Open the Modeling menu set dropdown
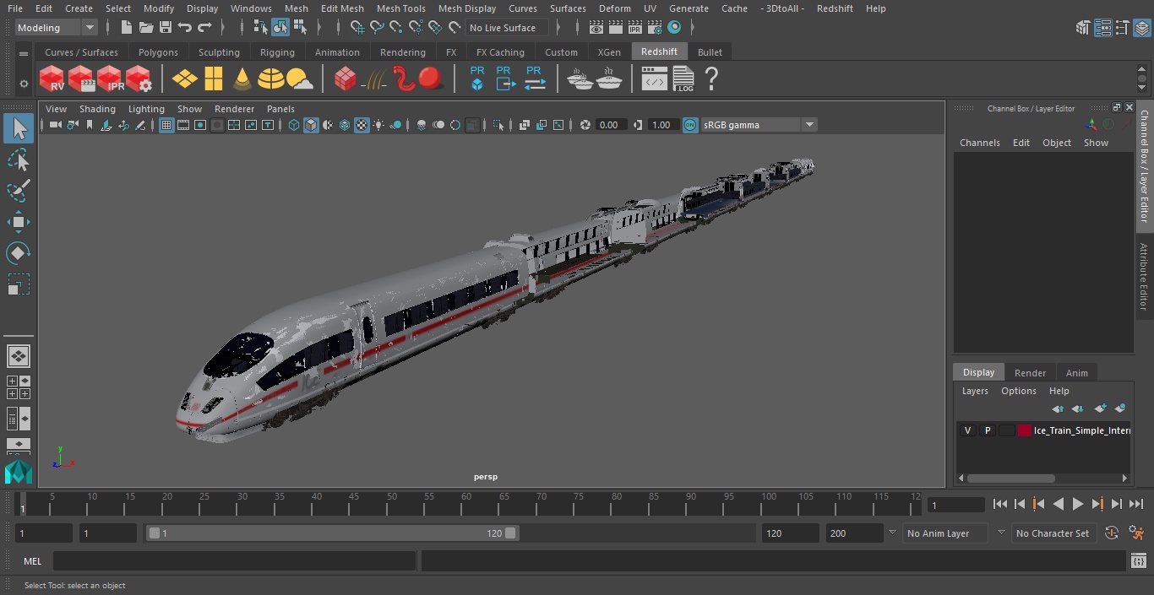This screenshot has width=1154, height=595. 57,28
